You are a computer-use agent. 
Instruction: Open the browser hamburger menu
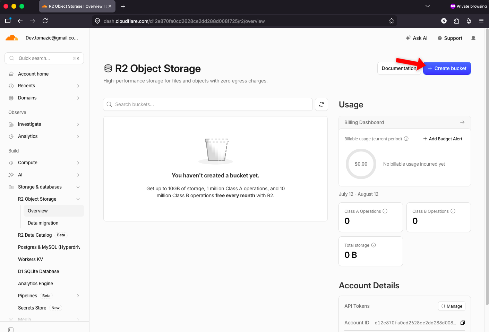point(481,21)
